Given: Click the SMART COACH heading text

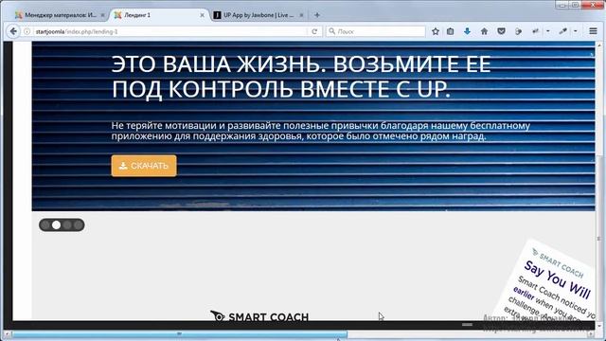Looking at the screenshot, I should click(x=269, y=317).
